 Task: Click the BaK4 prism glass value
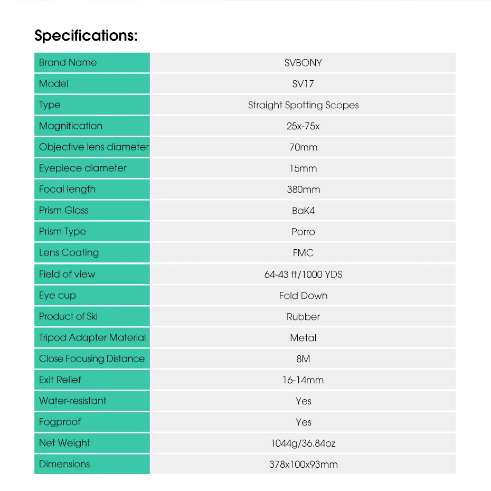click(303, 211)
